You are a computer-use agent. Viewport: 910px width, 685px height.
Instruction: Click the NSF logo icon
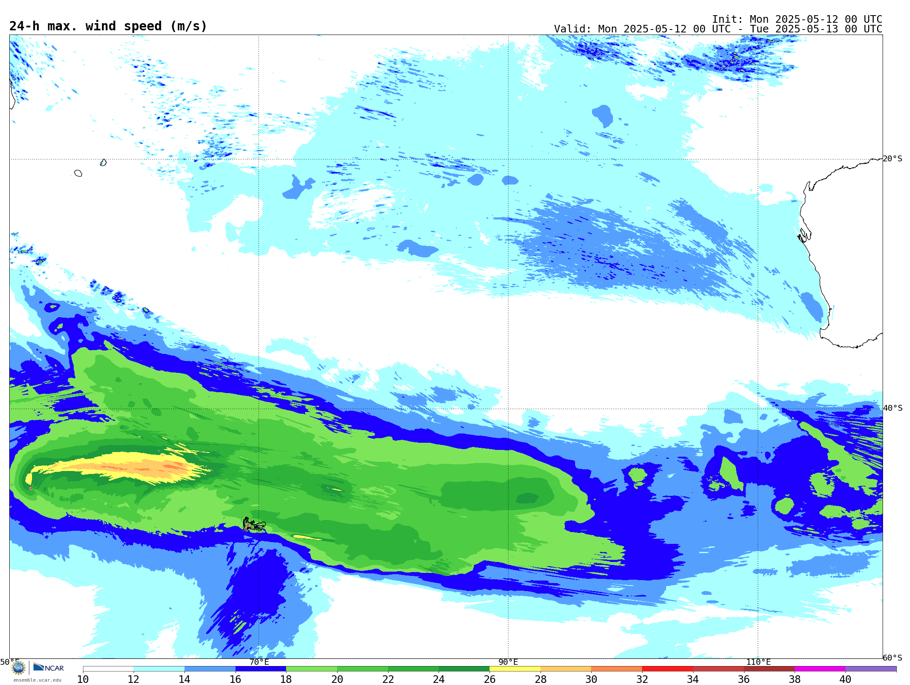pyautogui.click(x=19, y=668)
